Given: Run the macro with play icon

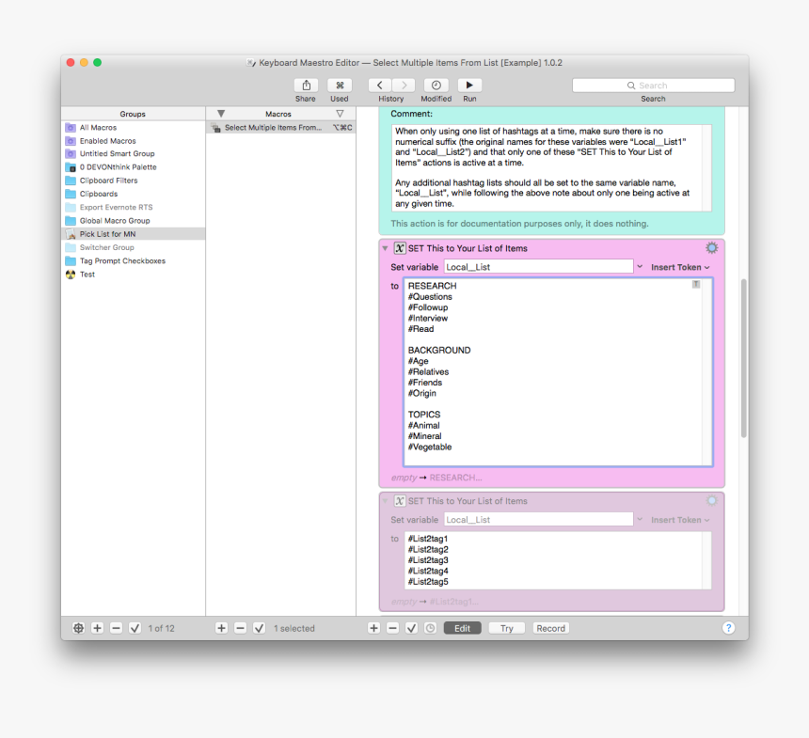Looking at the screenshot, I should (469, 86).
